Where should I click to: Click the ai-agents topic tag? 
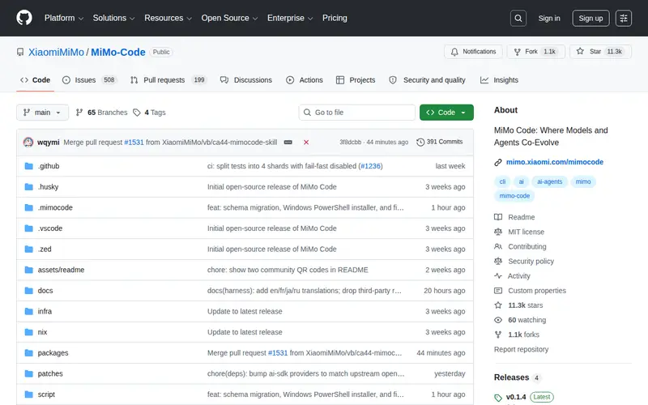coord(549,181)
